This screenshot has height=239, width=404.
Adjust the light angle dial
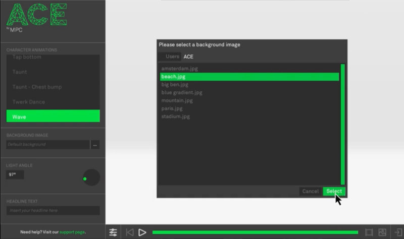(91, 177)
